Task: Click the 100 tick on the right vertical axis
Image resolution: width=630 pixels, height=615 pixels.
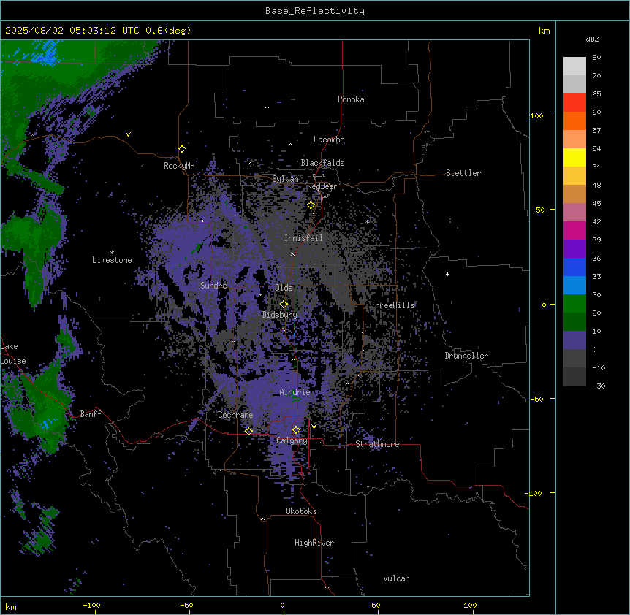Action: [536, 115]
